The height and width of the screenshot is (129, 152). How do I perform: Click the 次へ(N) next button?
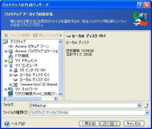[x=110, y=124]
